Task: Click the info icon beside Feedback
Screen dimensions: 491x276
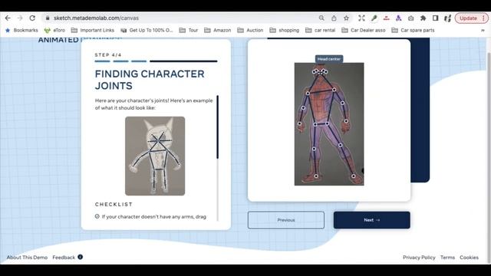Action: [80, 257]
